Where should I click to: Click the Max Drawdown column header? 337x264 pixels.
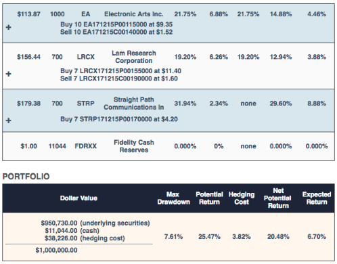[173, 198]
